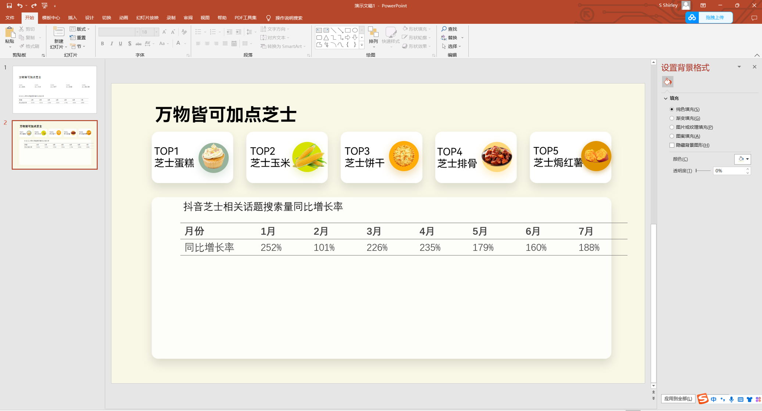Click the cloud upload icon
This screenshot has width=762, height=411.
click(x=692, y=18)
